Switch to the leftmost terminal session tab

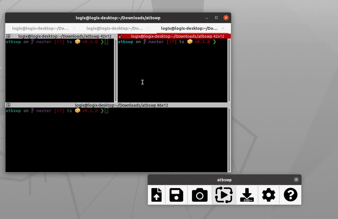pos(40,28)
